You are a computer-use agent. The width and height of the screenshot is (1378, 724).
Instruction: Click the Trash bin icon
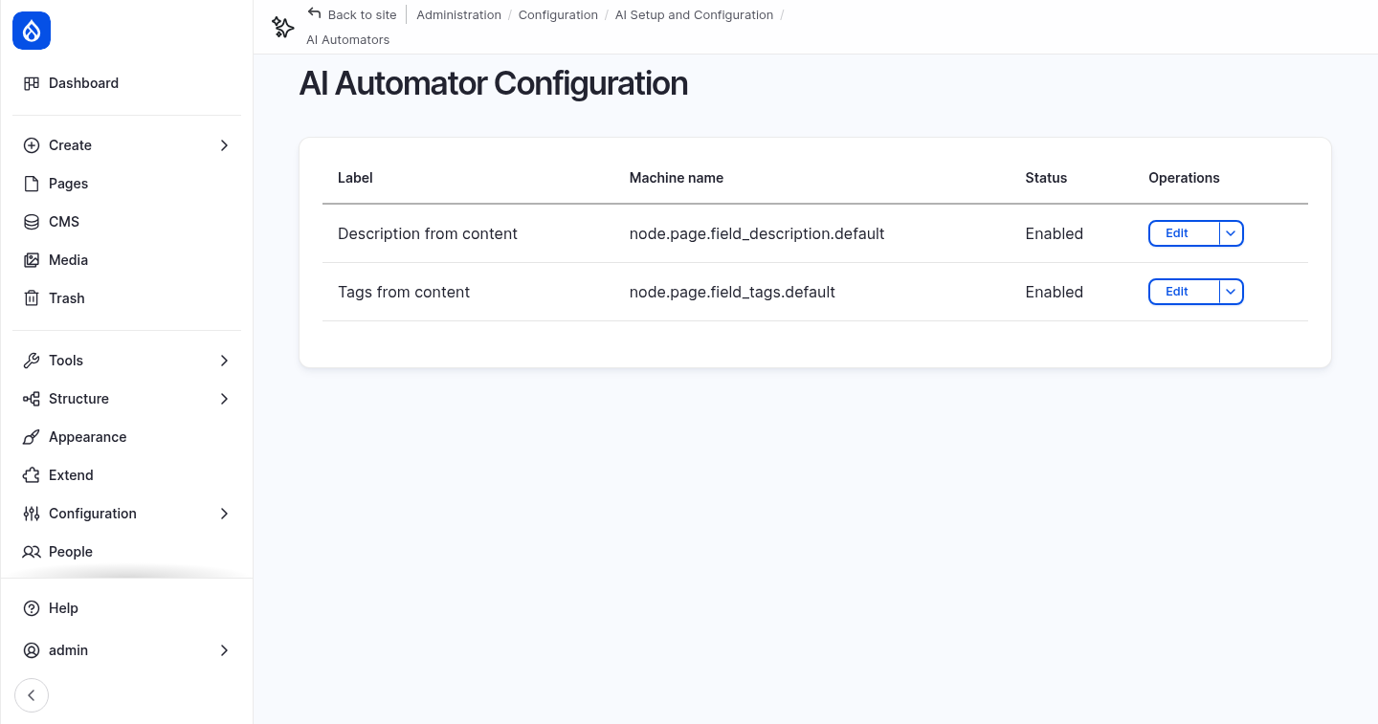point(32,298)
